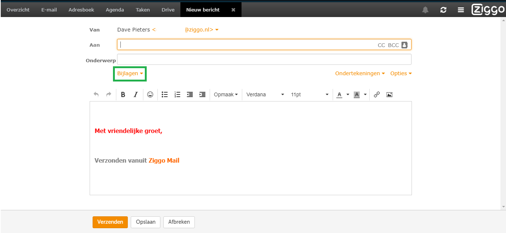
Task: Insert an image into the message
Action: coord(389,94)
